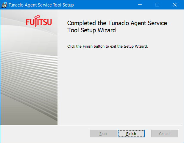Screen dimensions: 184x143
Task: Finish the Tunaclo Agent Service setup
Action: click(x=131, y=134)
